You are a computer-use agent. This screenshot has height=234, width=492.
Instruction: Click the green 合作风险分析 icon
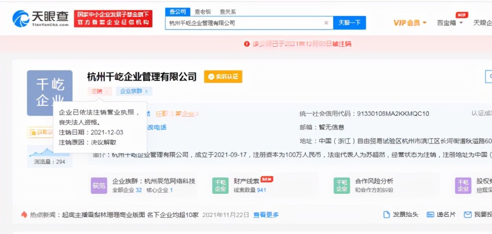342,185
